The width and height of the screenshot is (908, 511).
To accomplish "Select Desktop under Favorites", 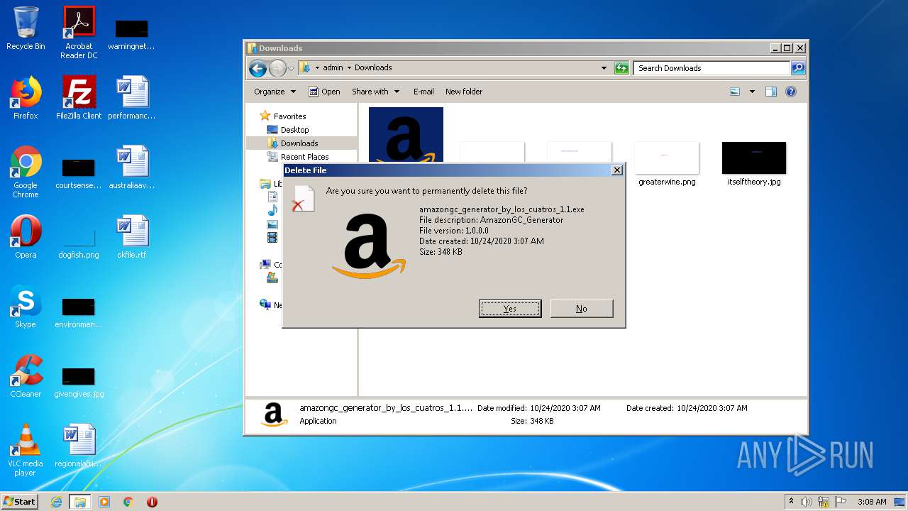I will (288, 130).
